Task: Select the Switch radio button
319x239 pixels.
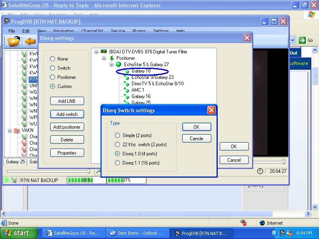Action: 53,68
